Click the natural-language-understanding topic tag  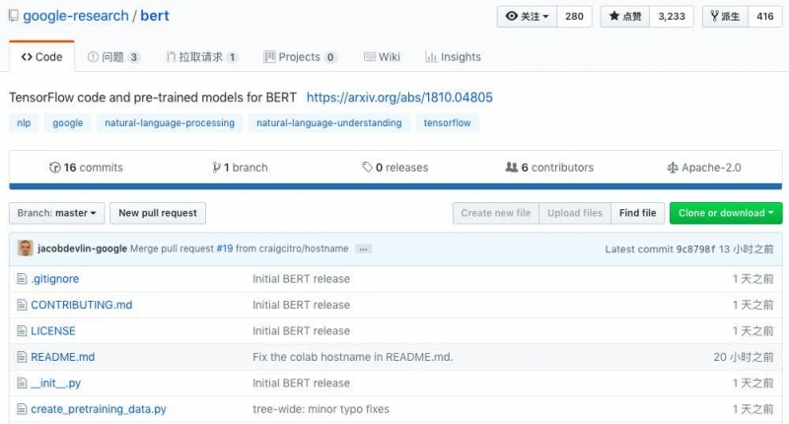(x=329, y=123)
